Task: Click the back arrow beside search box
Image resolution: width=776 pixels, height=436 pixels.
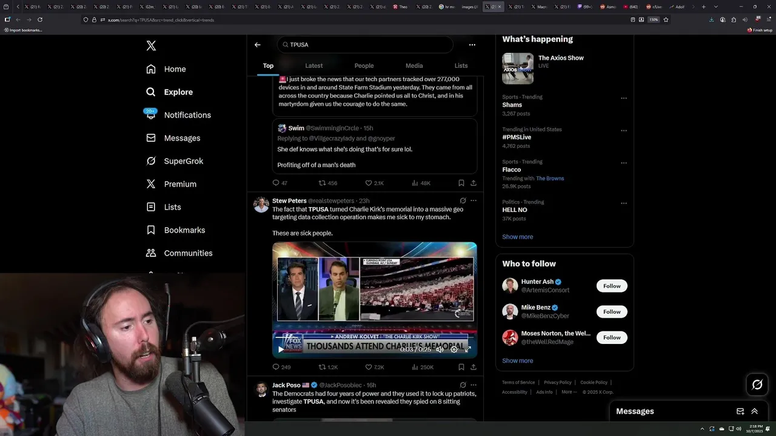Action: pyautogui.click(x=258, y=45)
